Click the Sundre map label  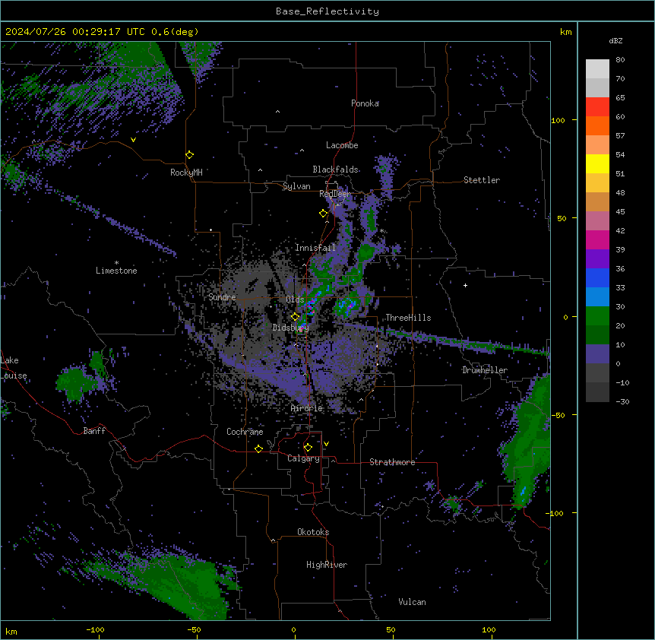pos(222,297)
